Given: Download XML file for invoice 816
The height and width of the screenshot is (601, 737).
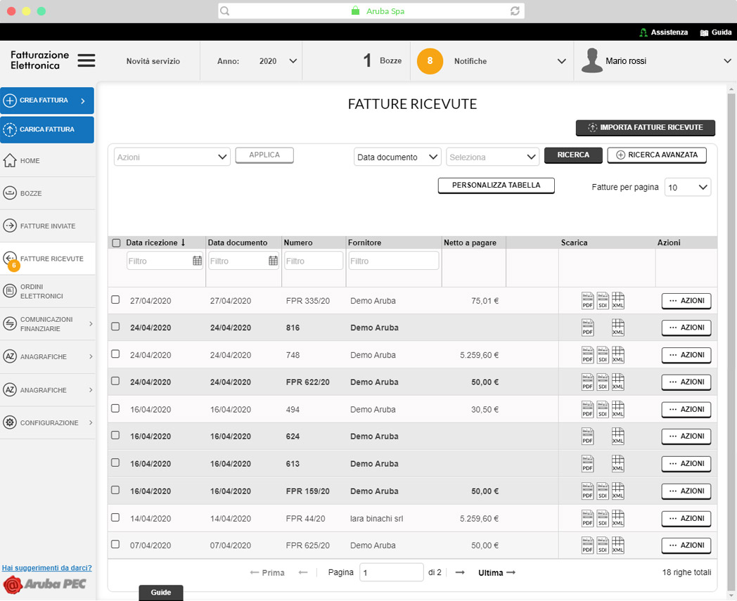Looking at the screenshot, I should click(617, 328).
